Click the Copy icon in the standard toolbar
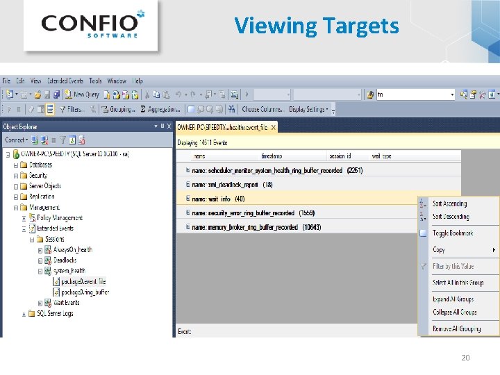The width and height of the screenshot is (500, 375). 156,94
